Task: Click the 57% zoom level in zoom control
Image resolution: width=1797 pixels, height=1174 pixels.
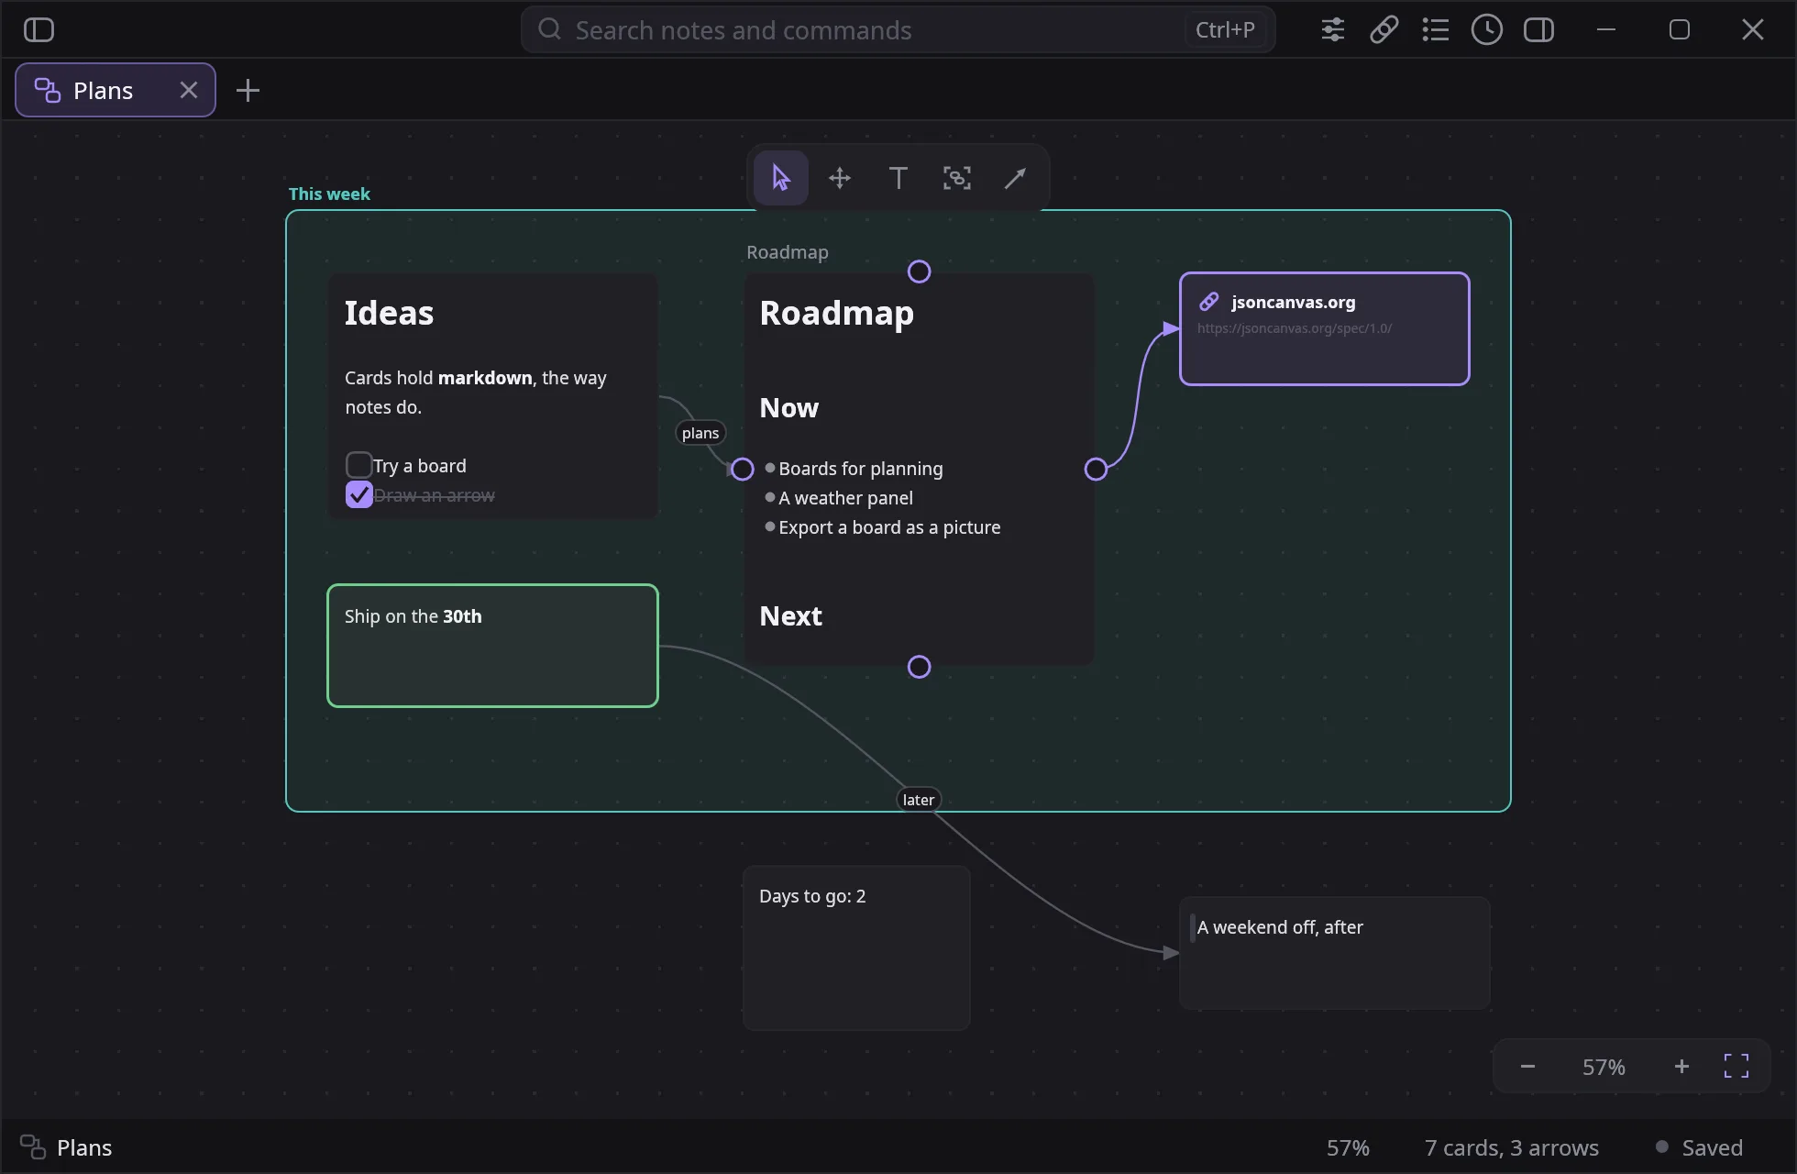Action: [1604, 1068]
